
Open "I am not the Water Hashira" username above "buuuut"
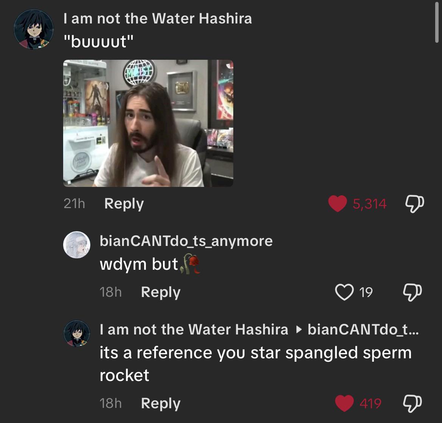click(x=158, y=19)
